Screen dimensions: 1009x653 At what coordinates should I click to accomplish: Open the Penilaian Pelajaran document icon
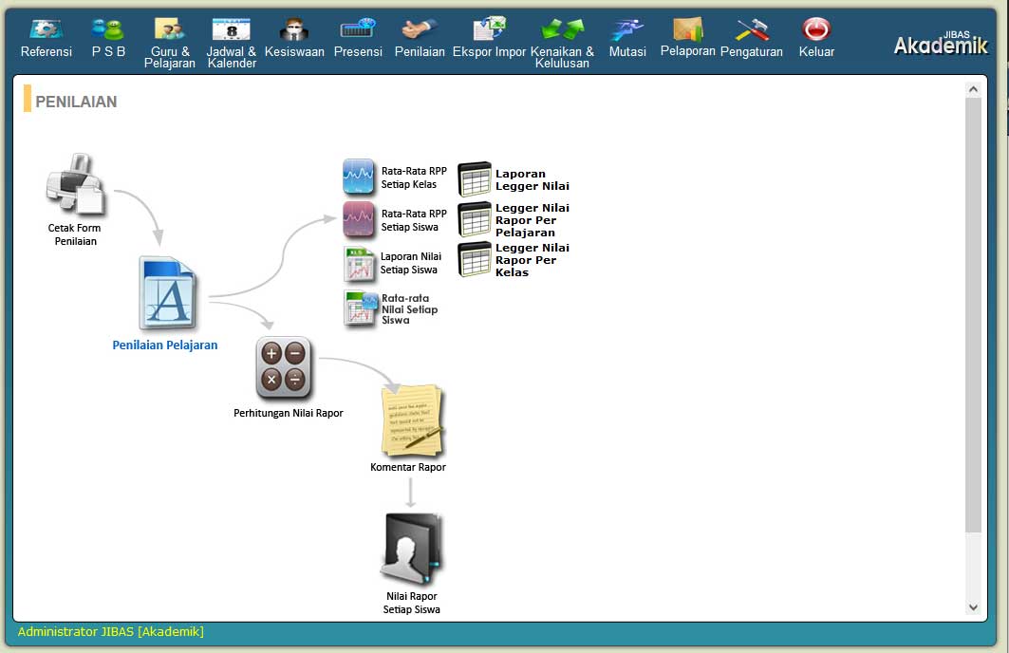(167, 293)
